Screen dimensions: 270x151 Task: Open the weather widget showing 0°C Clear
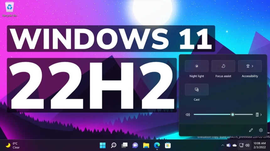point(13,145)
